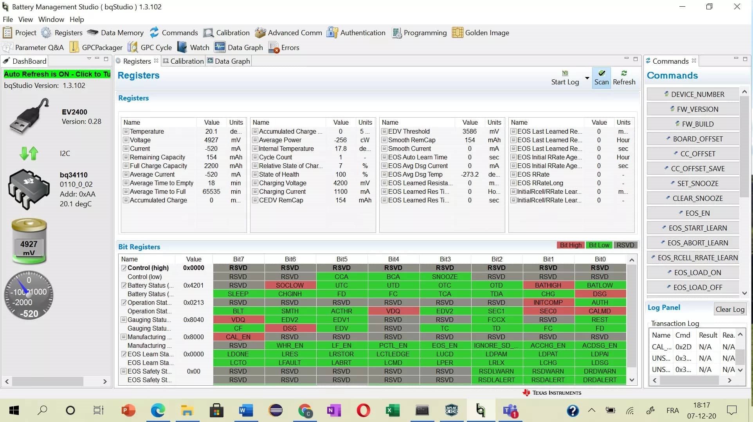Toggle the Cycle Count checkbox
The height and width of the screenshot is (422, 753).
(x=255, y=157)
